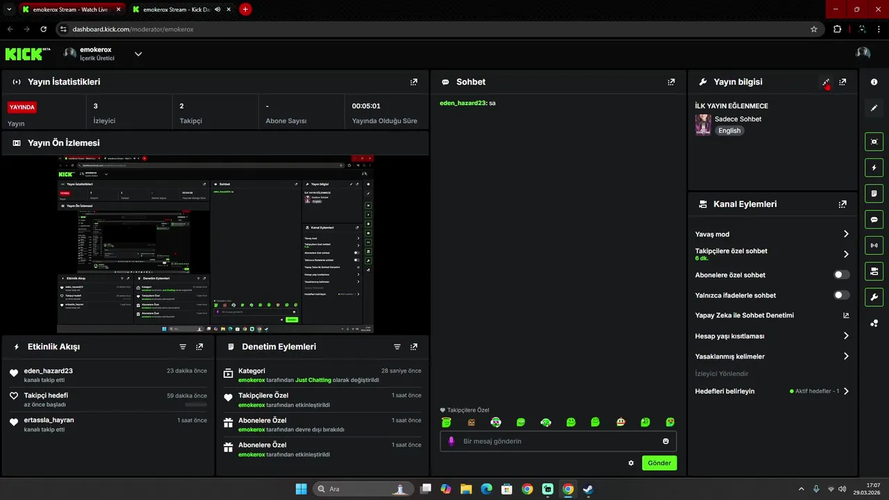Toggle stream preview widget in the right sidebar
Viewport: 889px width, 500px height.
(874, 142)
